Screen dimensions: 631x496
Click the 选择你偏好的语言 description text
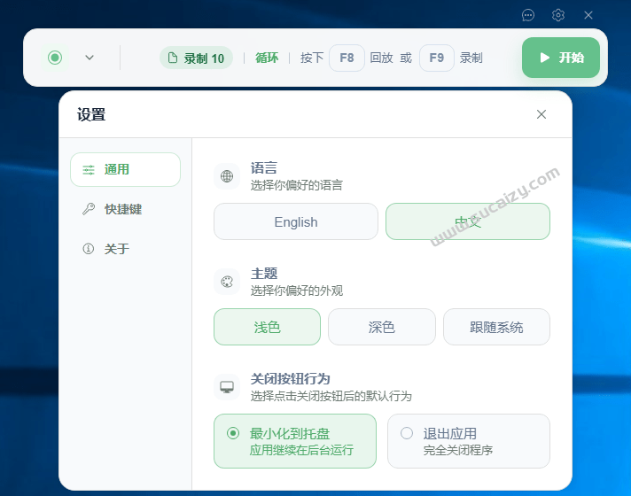[297, 185]
